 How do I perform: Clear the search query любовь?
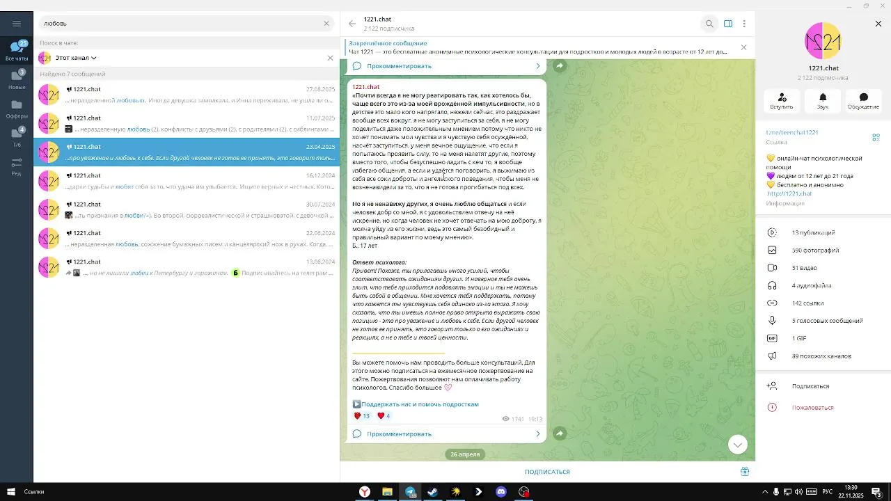[326, 23]
